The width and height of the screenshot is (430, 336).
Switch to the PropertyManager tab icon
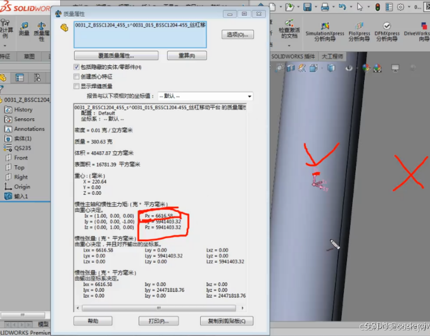pyautogui.click(x=20, y=78)
